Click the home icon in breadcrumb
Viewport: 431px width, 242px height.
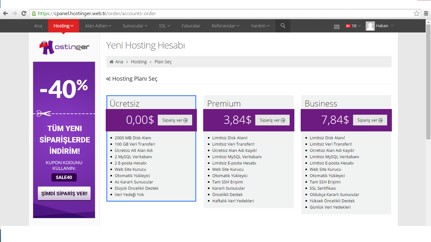(111, 62)
